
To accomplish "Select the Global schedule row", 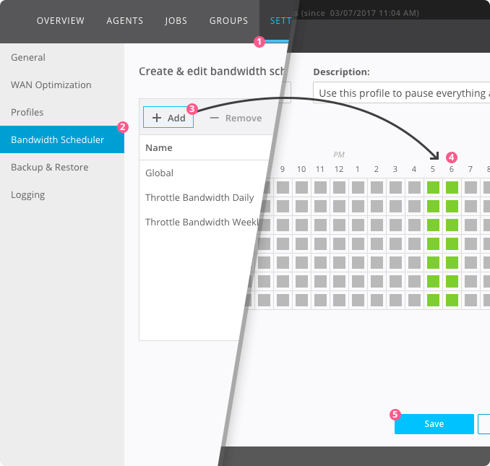I will [x=205, y=173].
